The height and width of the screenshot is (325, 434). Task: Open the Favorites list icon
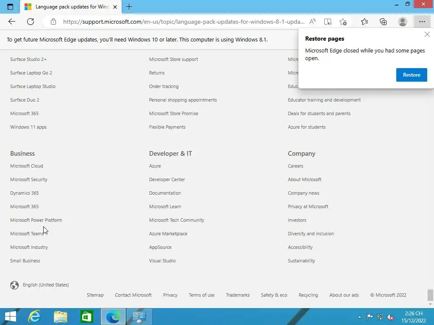pyautogui.click(x=364, y=22)
